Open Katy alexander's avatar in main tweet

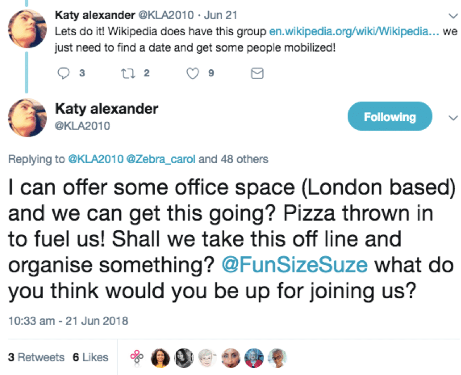[x=27, y=117]
